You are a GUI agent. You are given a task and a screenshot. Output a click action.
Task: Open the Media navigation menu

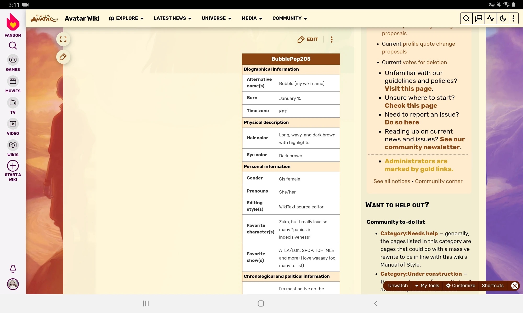coord(251,18)
